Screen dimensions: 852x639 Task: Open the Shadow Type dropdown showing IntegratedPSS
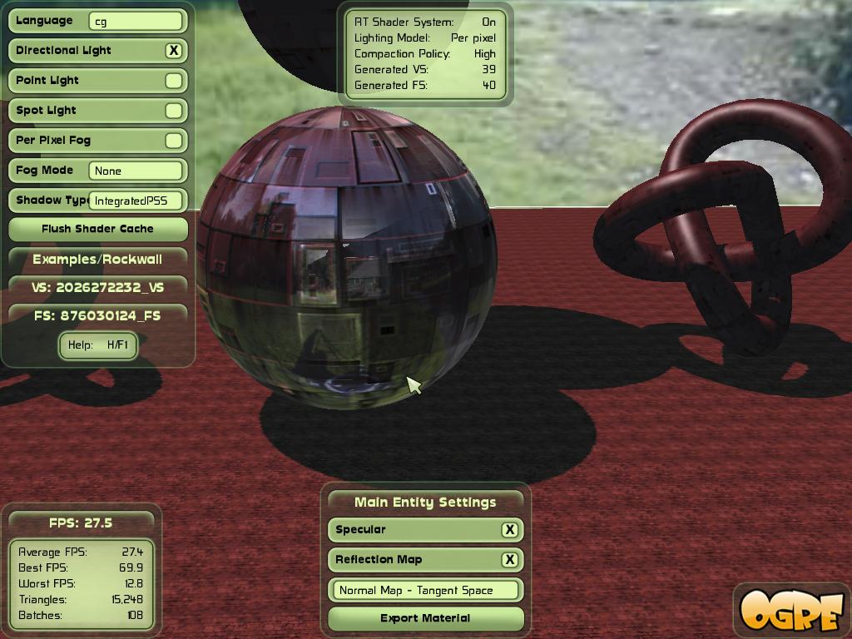136,201
